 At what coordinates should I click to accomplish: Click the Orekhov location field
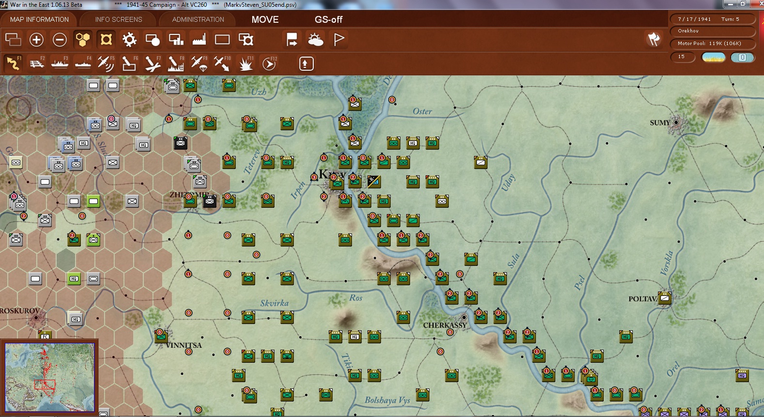pos(713,31)
